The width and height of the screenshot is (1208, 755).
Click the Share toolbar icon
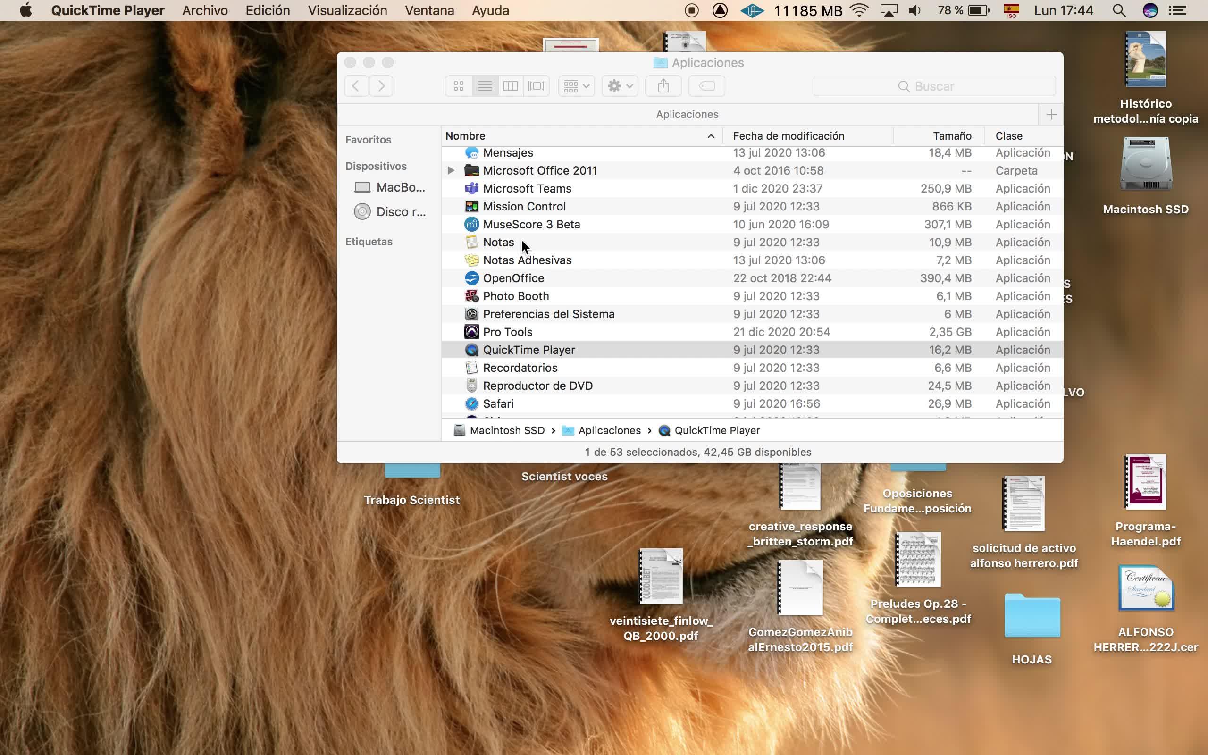pos(663,86)
